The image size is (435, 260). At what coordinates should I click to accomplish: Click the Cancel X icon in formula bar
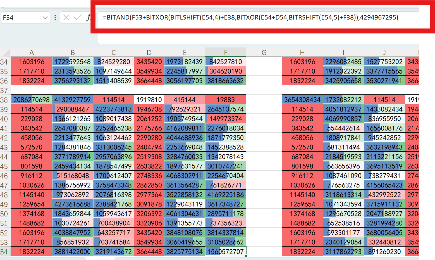point(66,18)
